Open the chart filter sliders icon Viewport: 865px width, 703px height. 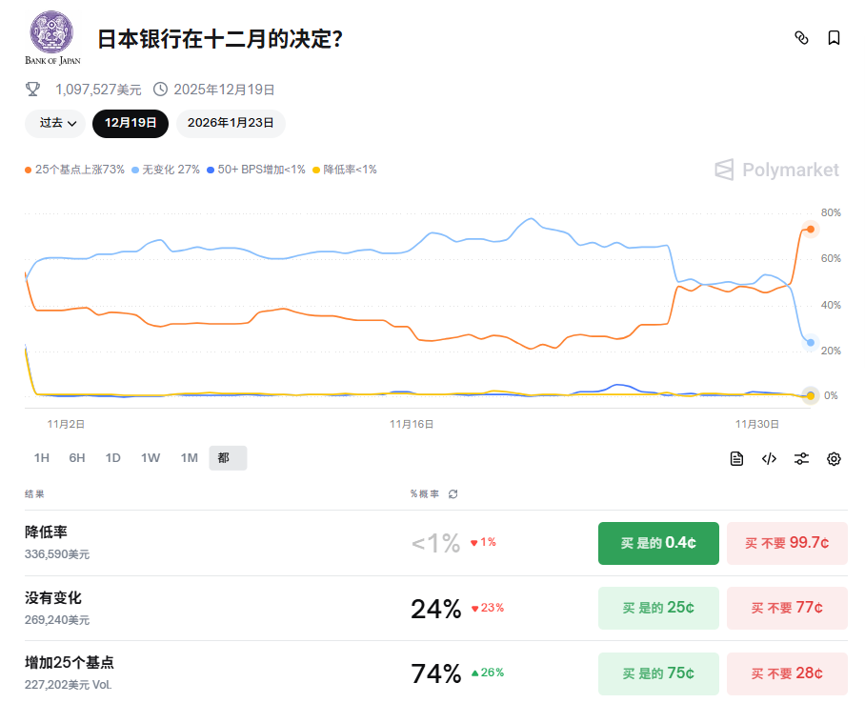pyautogui.click(x=801, y=458)
